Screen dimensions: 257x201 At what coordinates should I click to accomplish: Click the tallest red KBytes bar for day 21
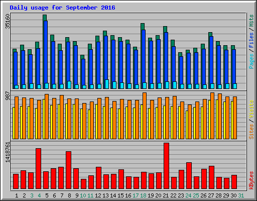tap(166, 166)
